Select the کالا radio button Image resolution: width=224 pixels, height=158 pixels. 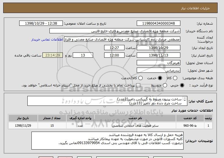click(175, 78)
